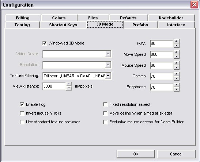The image size is (200, 162).
Task: Select the Brightness value field
Action: coord(162,87)
